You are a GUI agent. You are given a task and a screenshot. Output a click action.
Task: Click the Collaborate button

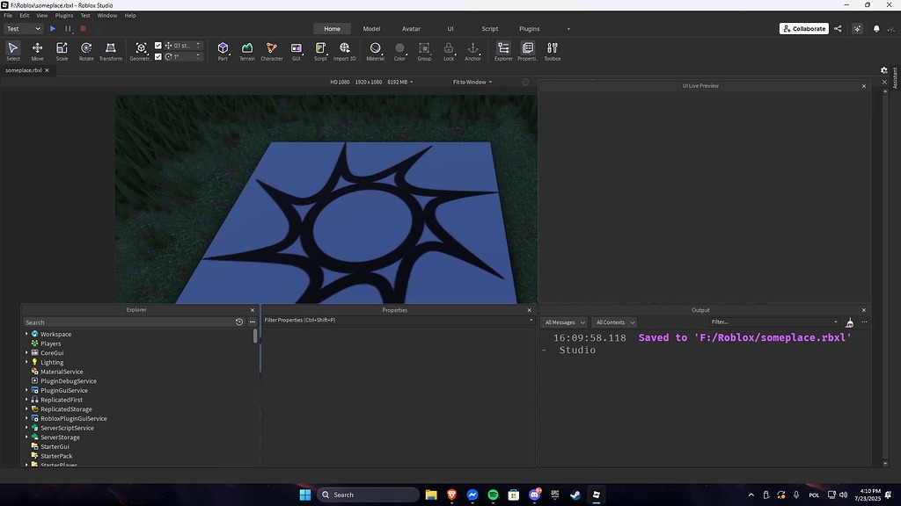click(x=804, y=29)
